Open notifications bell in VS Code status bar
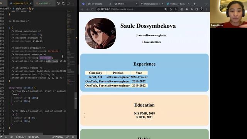Screen dimensions: 247x139 [73, 137]
